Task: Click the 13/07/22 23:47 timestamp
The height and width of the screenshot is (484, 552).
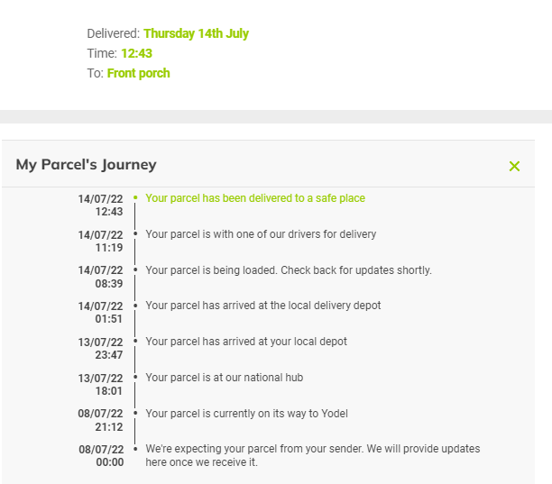Action: click(x=100, y=349)
